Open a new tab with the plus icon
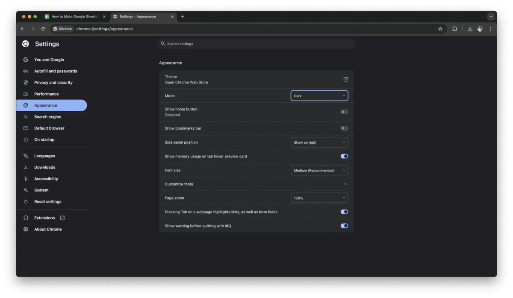This screenshot has width=513, height=298. point(183,17)
